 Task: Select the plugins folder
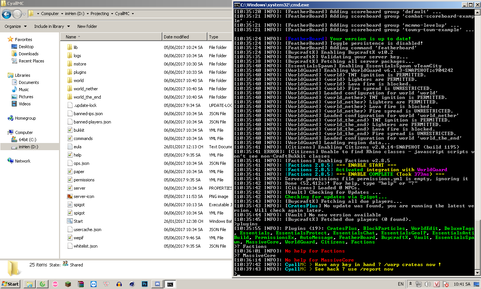(80, 72)
